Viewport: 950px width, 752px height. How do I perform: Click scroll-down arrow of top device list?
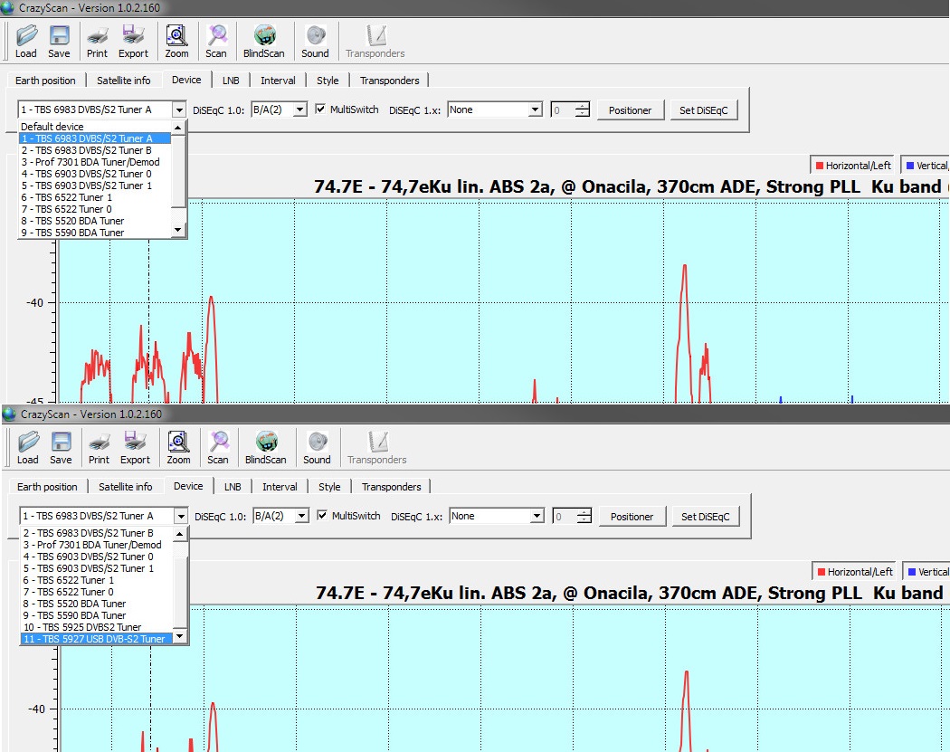pyautogui.click(x=177, y=230)
